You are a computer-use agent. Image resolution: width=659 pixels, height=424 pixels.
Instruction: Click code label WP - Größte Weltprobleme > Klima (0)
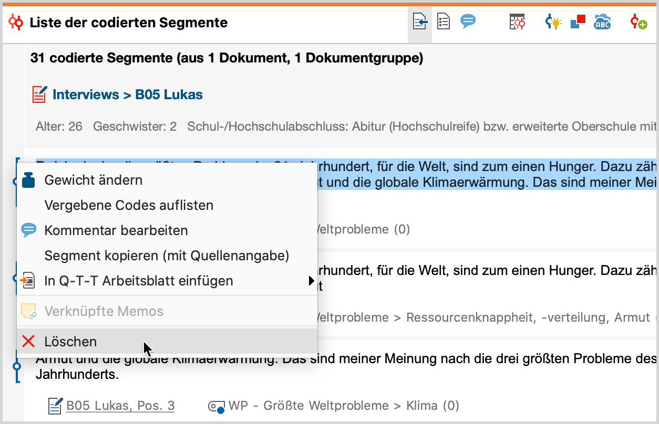pos(344,406)
